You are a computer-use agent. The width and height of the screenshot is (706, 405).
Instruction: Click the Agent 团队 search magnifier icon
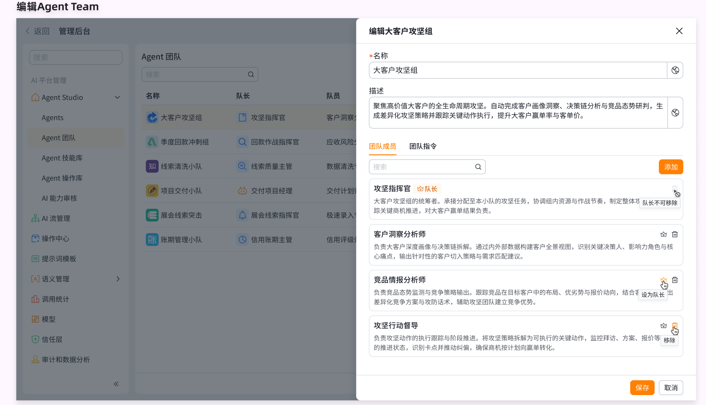click(251, 75)
